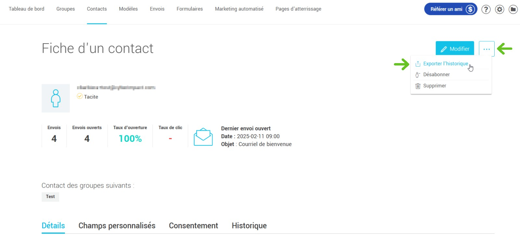Click the Tacite consent checkmark icon
This screenshot has height=241, width=520.
pyautogui.click(x=80, y=96)
